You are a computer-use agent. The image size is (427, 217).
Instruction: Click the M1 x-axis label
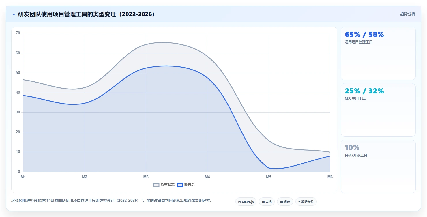[23, 177]
